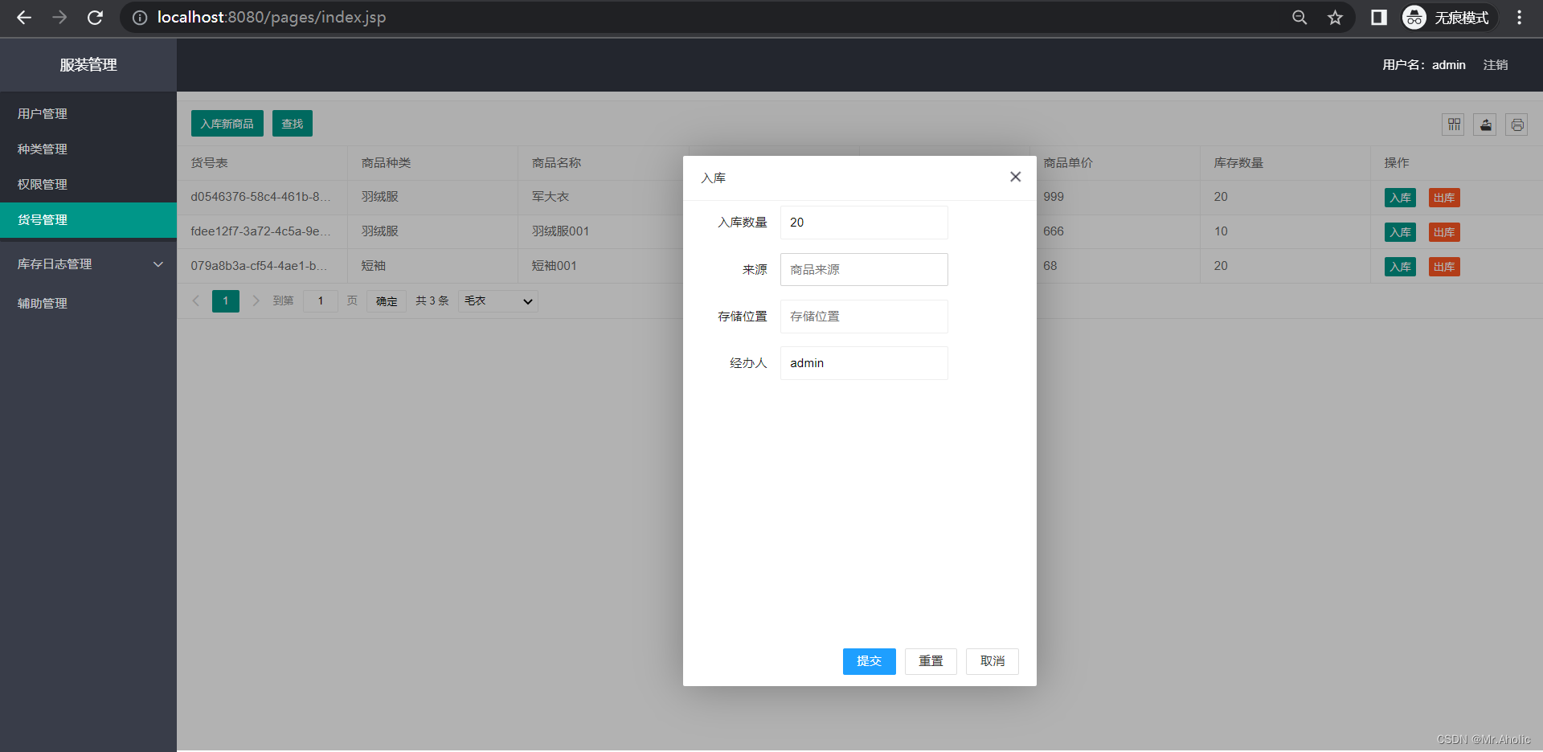Image resolution: width=1543 pixels, height=752 pixels.
Task: Click 入库 button for 短袖001 row
Action: [1400, 267]
